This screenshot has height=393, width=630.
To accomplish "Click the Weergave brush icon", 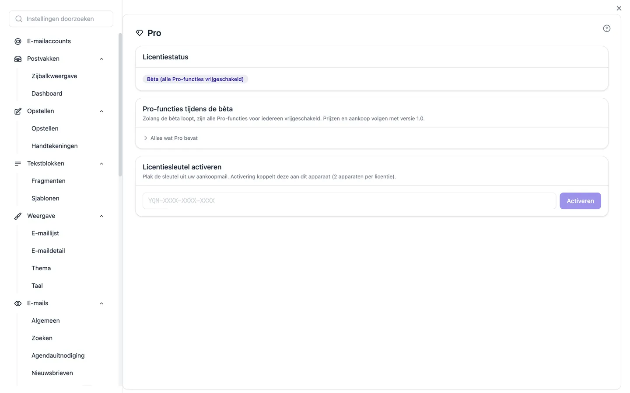I will [18, 216].
